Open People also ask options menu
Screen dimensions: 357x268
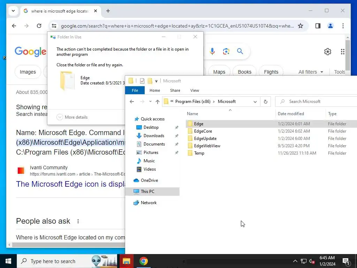(x=78, y=221)
